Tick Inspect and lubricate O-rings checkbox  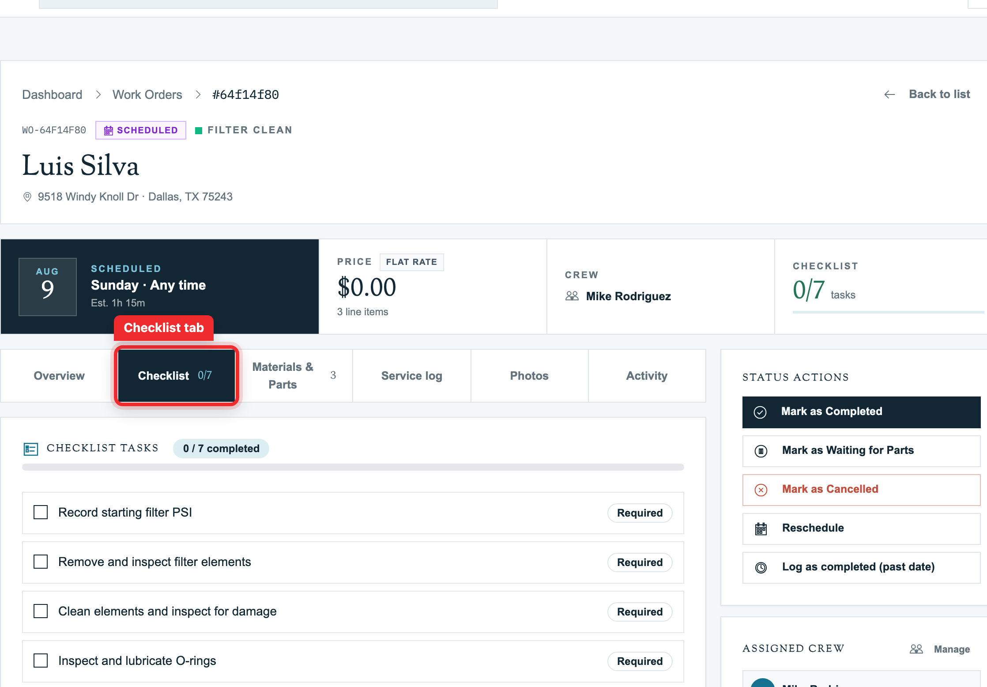pos(41,661)
